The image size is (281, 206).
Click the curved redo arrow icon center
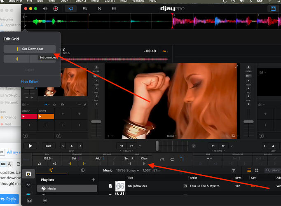click(x=162, y=159)
